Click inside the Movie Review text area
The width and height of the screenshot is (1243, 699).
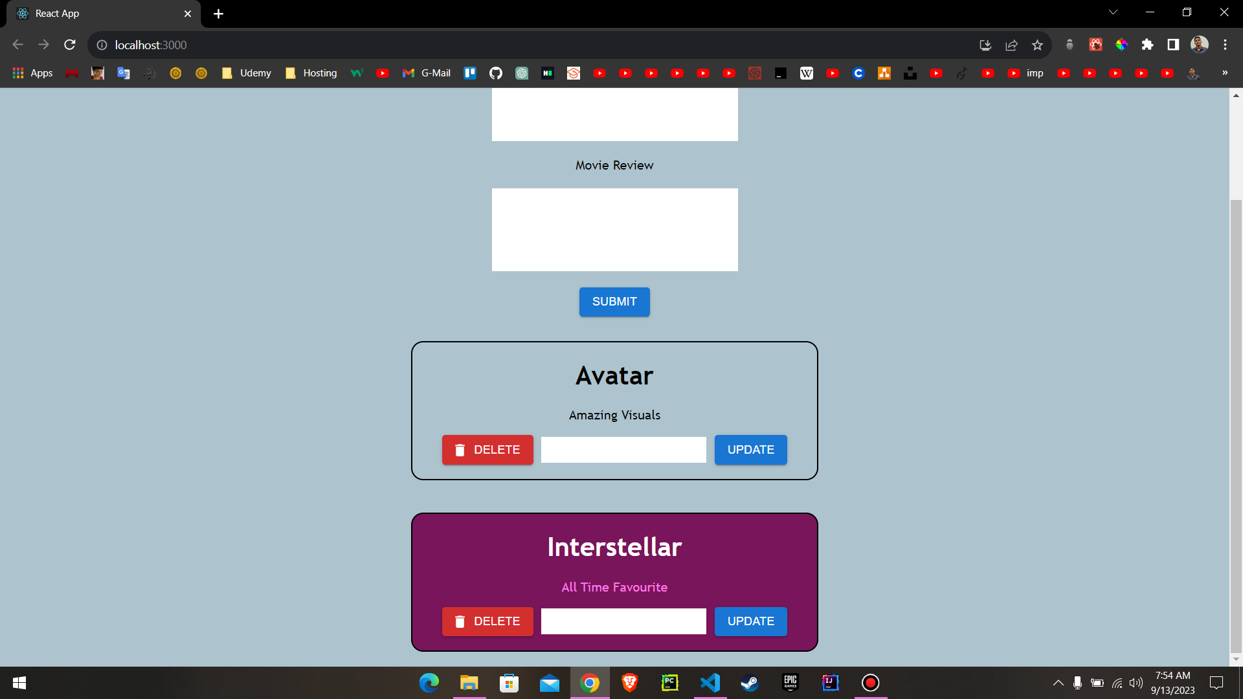click(x=614, y=230)
